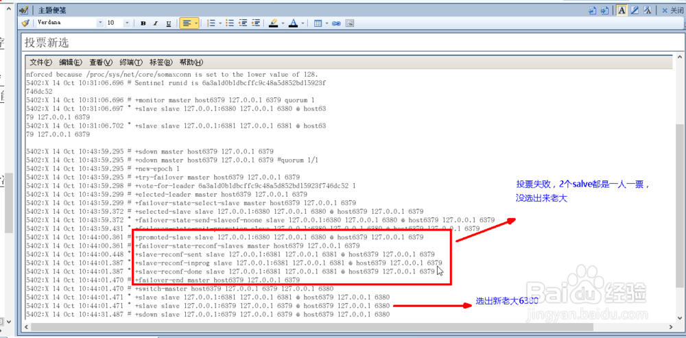Click the format painter brush icon
This screenshot has width=686, height=338.
click(x=25, y=23)
